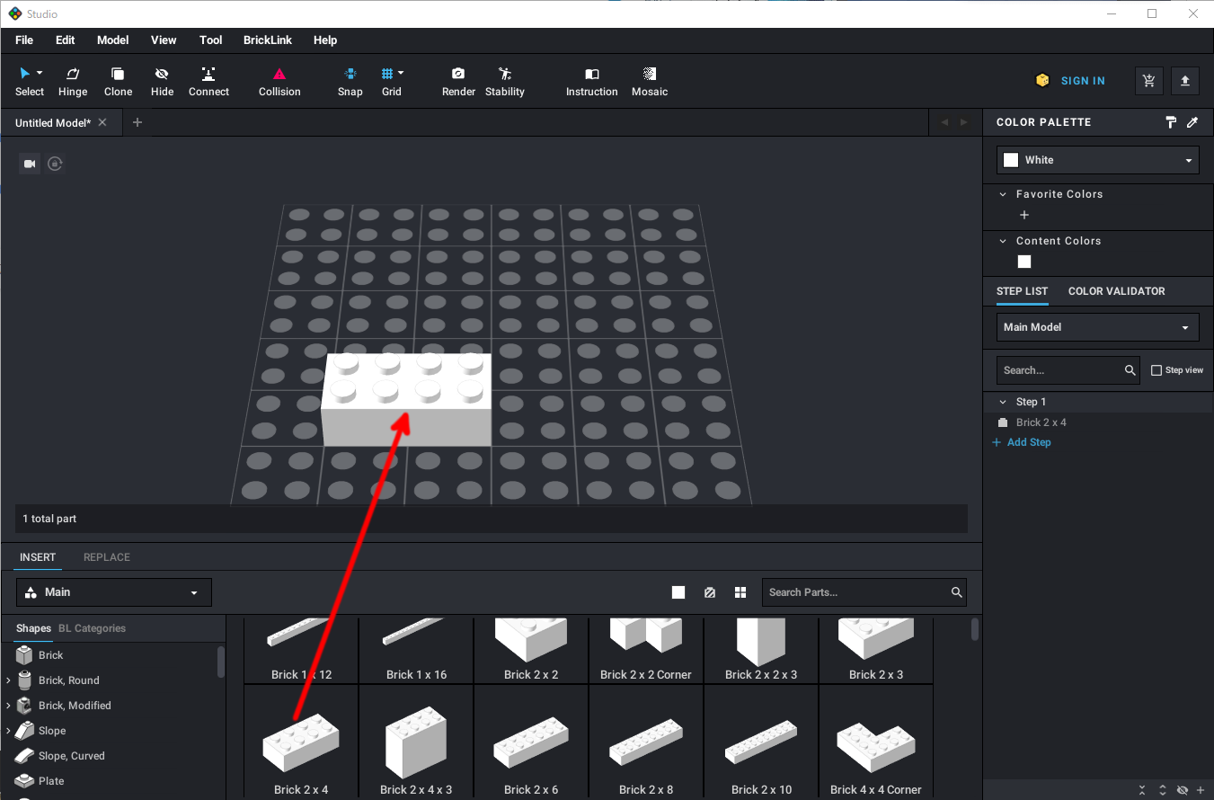Toggle Snap mode in toolbar
The image size is (1214, 800).
pos(350,81)
